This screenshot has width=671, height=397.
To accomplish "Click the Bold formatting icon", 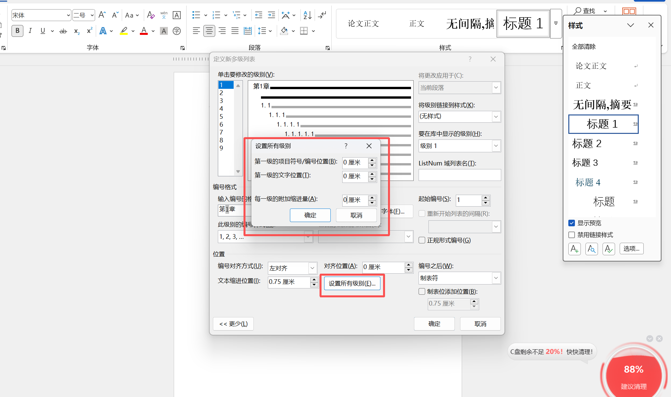I will point(17,31).
